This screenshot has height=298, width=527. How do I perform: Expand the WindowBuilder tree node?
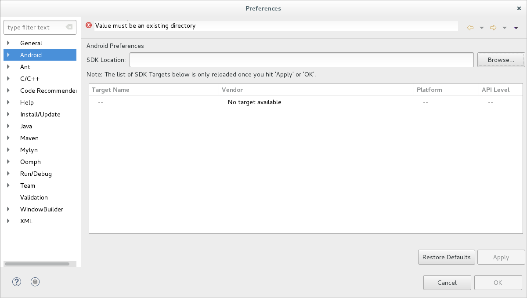click(8, 209)
